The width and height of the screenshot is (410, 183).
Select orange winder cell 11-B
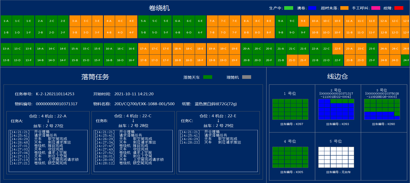(350, 33)
